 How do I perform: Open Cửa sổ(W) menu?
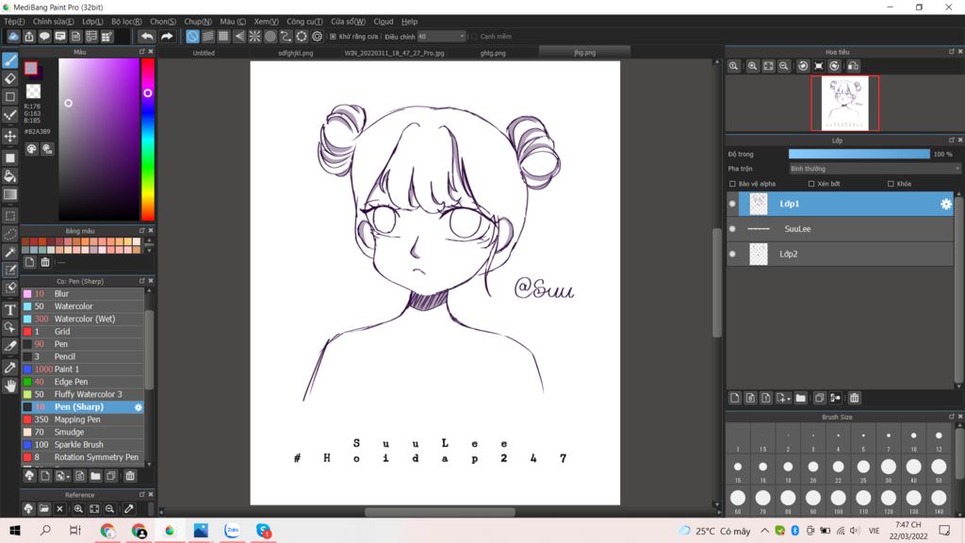[x=349, y=21]
